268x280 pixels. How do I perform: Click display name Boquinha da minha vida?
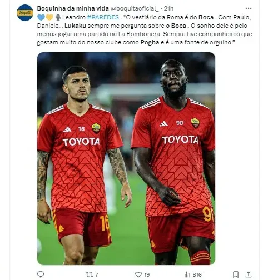point(73,8)
